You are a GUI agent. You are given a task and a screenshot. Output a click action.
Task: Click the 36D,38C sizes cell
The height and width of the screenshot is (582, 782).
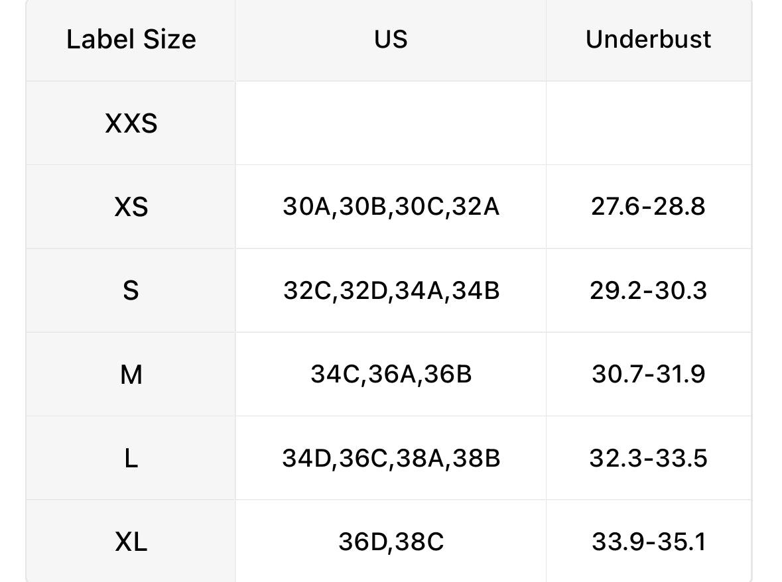(391, 542)
